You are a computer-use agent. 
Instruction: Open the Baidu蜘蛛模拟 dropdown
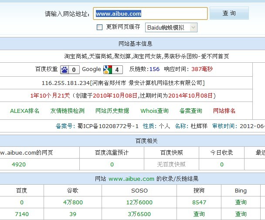(x=171, y=27)
